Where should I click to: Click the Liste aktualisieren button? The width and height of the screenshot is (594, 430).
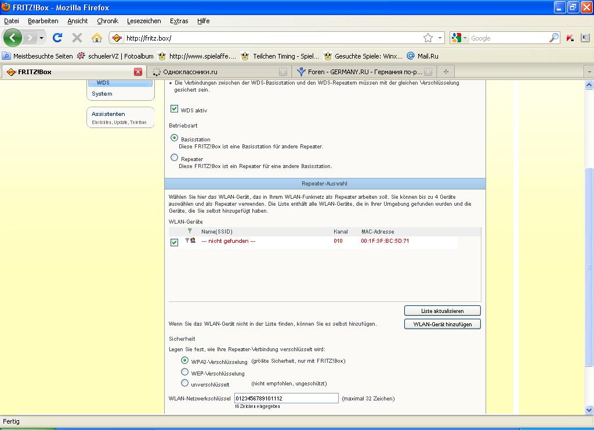tap(443, 311)
